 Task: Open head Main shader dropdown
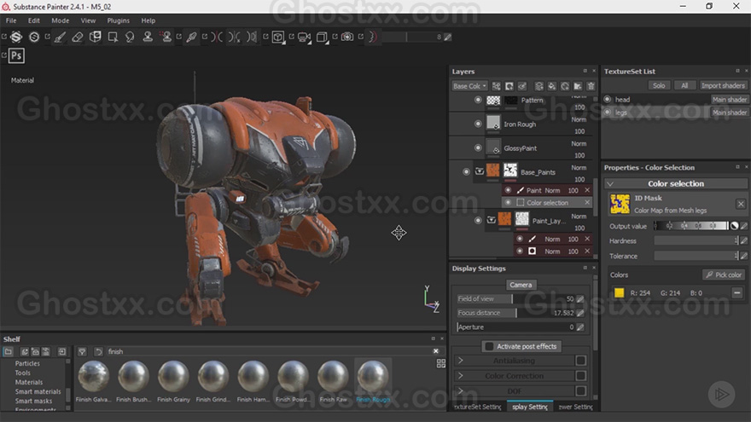730,100
